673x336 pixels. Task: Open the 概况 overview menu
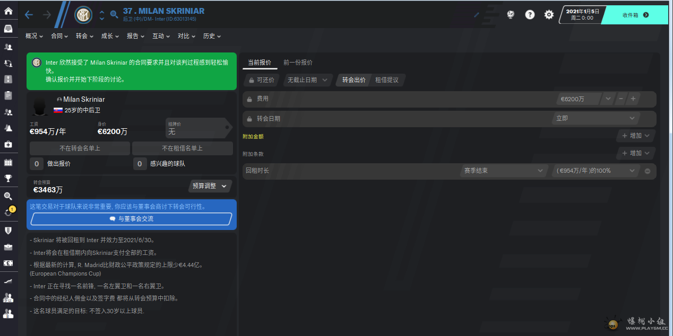pyautogui.click(x=34, y=36)
